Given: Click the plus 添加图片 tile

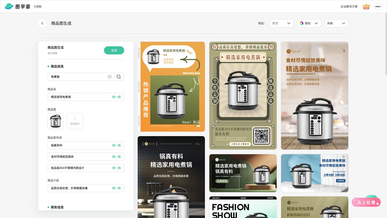Looking at the screenshot, I should coord(75,121).
